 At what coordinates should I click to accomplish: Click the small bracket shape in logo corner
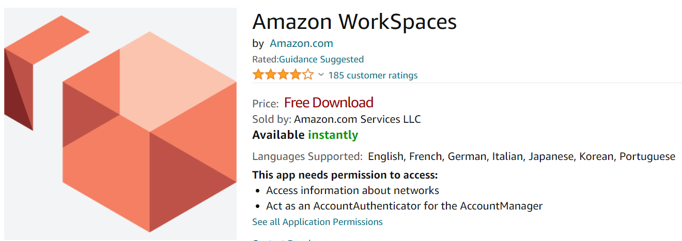coord(31,62)
